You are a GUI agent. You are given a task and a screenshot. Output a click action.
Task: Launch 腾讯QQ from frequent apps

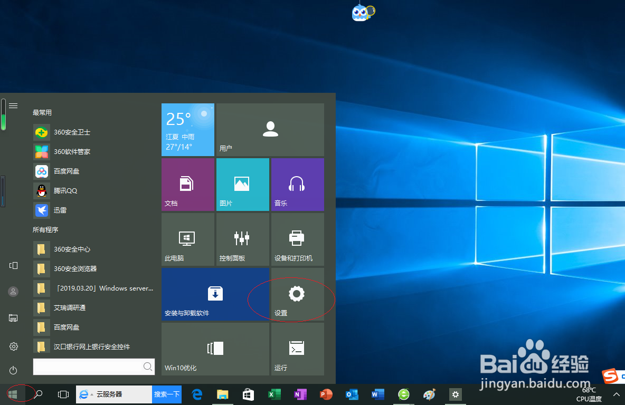click(64, 190)
